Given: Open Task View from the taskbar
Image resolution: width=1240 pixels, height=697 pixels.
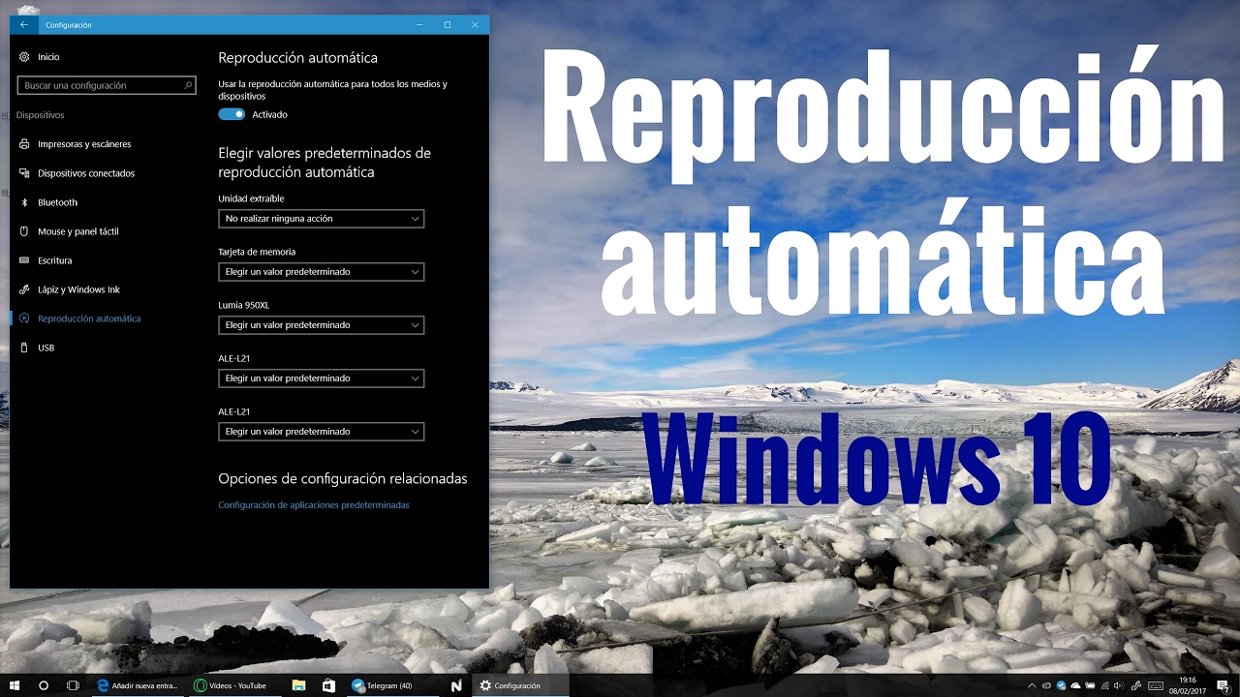Looking at the screenshot, I should click(73, 685).
